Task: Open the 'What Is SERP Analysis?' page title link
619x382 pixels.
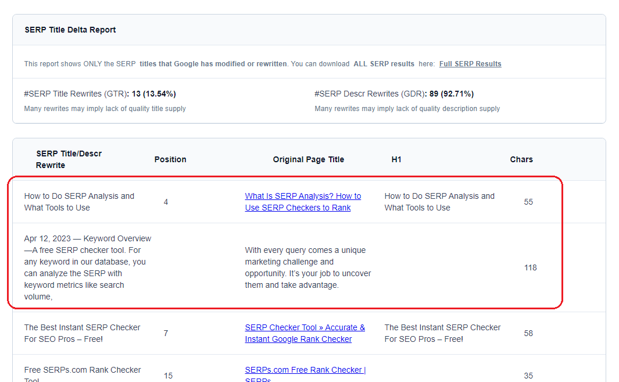Action: (x=303, y=202)
